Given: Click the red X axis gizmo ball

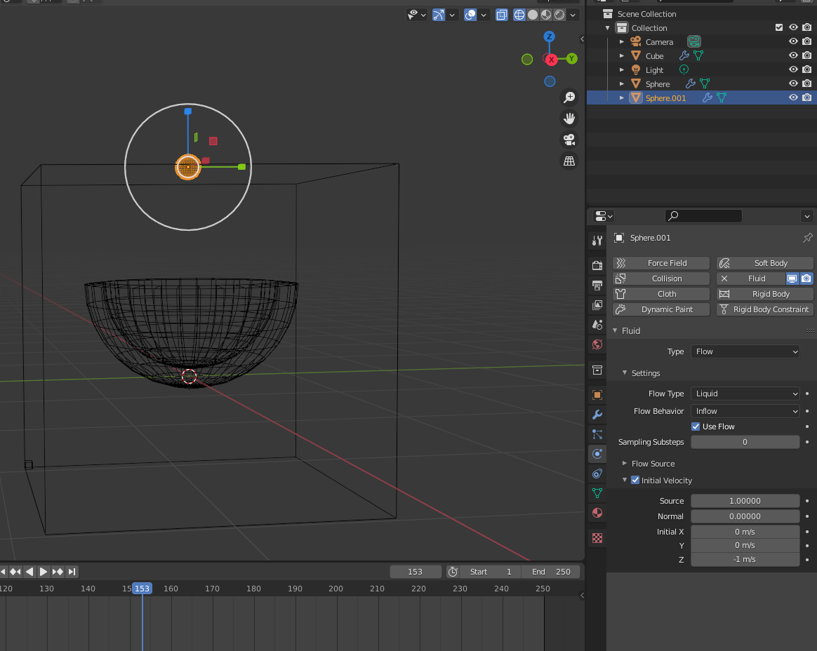Looking at the screenshot, I should pyautogui.click(x=551, y=60).
